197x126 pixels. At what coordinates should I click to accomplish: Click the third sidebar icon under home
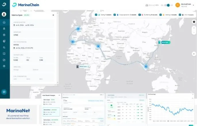click(4, 35)
